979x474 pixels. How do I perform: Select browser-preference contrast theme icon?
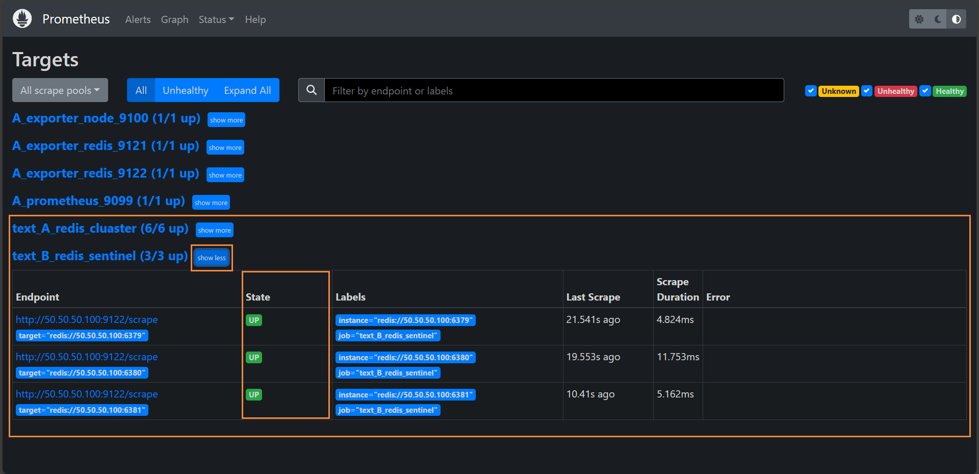pyautogui.click(x=957, y=19)
